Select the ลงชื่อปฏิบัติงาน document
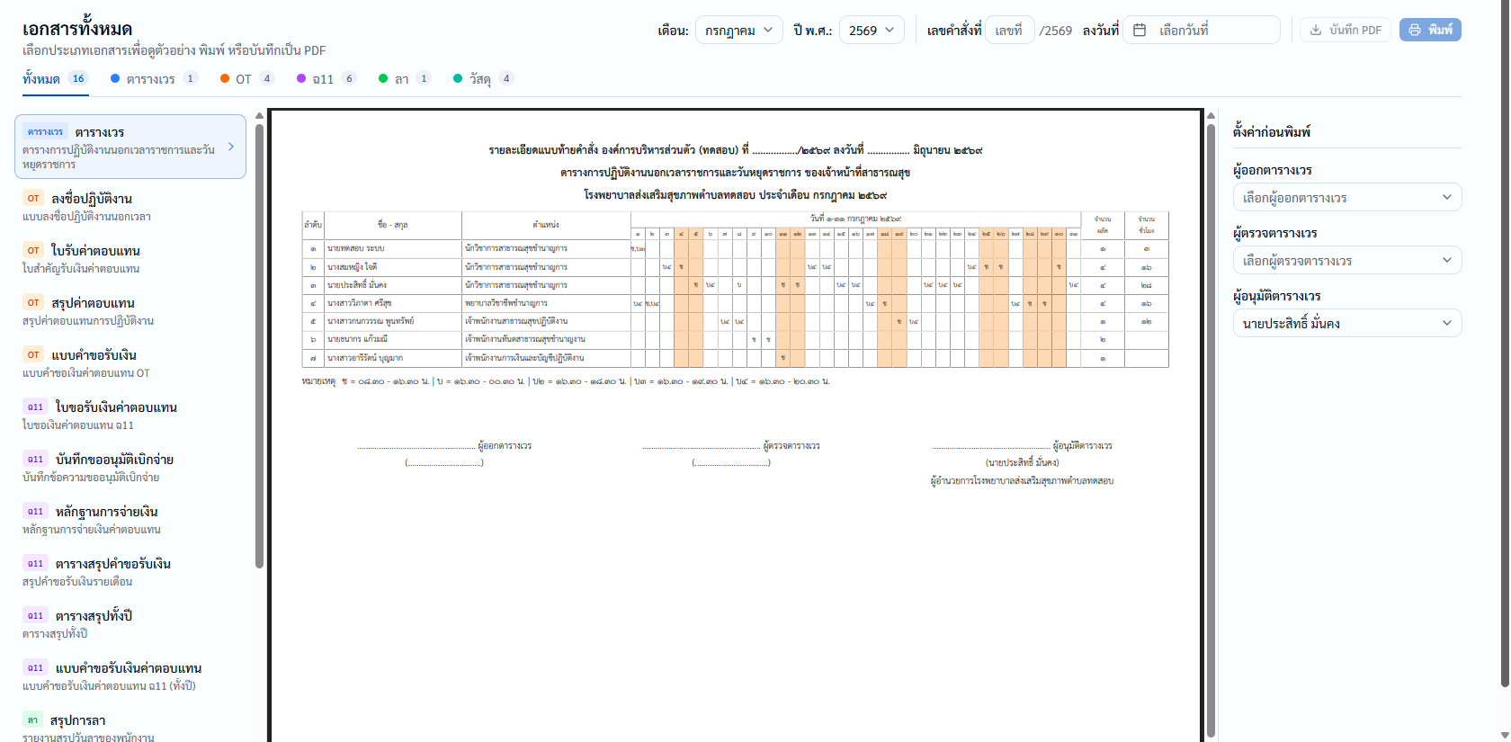The image size is (1511, 742). [x=130, y=206]
